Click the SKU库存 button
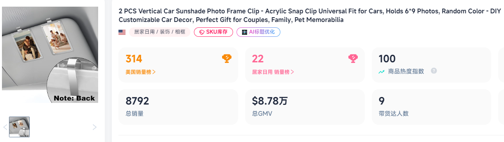The height and width of the screenshot is (142, 504). [x=213, y=32]
